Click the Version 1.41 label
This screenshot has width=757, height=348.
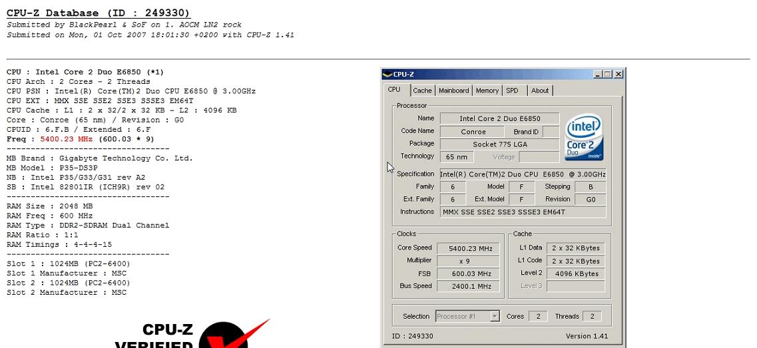coord(587,336)
